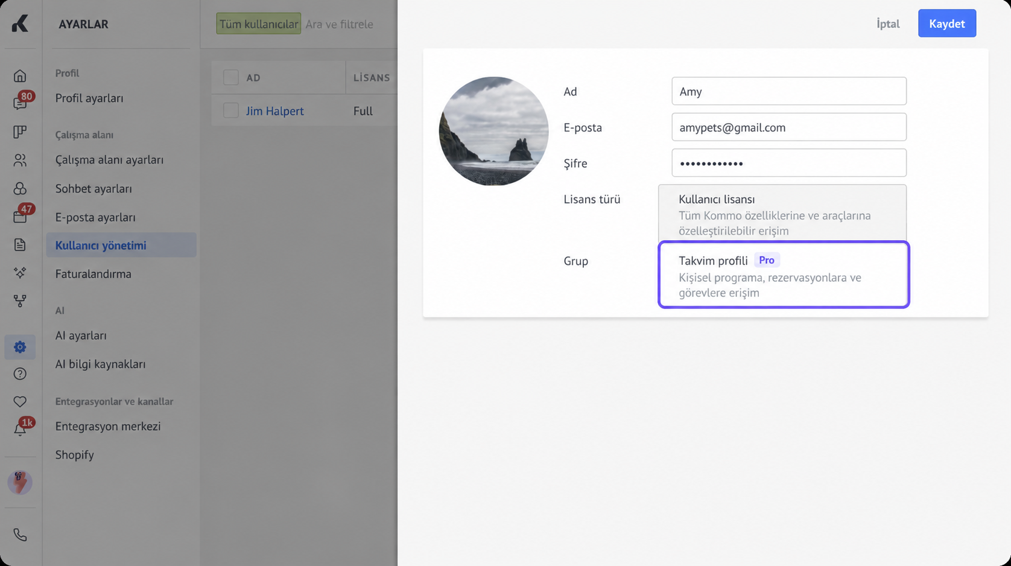This screenshot has height=566, width=1011.
Task: Open Entegrasyon merkezi
Action: tap(108, 427)
